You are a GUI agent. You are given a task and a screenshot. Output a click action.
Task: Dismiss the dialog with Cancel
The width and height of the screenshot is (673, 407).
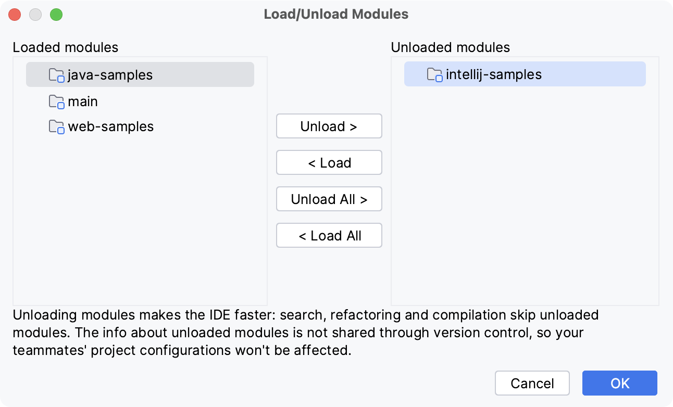coord(532,383)
